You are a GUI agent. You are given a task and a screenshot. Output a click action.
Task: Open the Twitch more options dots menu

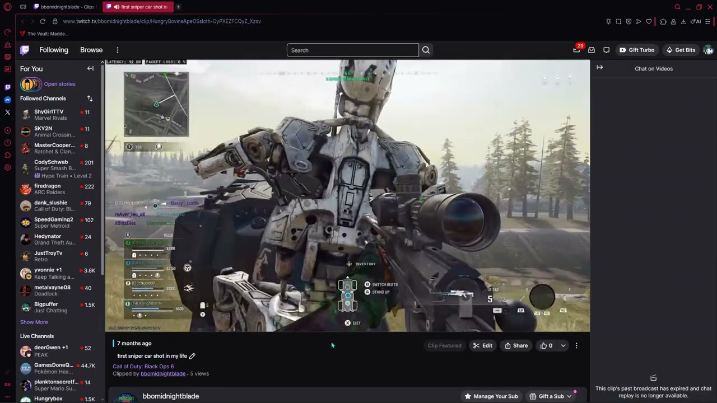(x=117, y=50)
